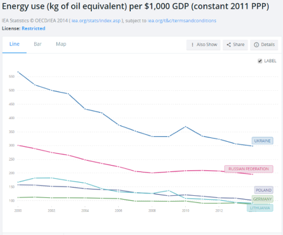Click the Details button
Image resolution: width=283 pixels, height=235 pixels.
264,45
